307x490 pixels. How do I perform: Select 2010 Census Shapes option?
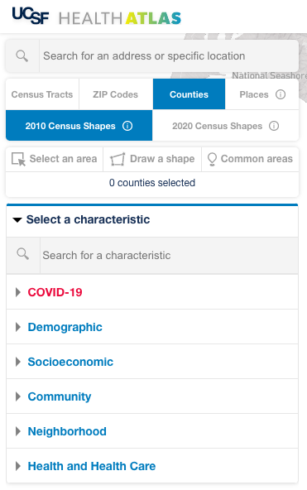pyautogui.click(x=79, y=126)
